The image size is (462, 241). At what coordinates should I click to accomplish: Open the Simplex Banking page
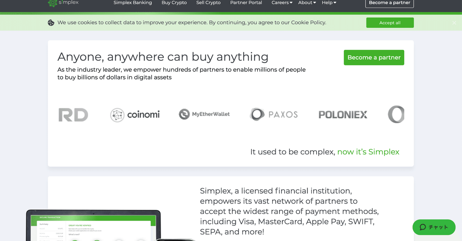coord(132,3)
